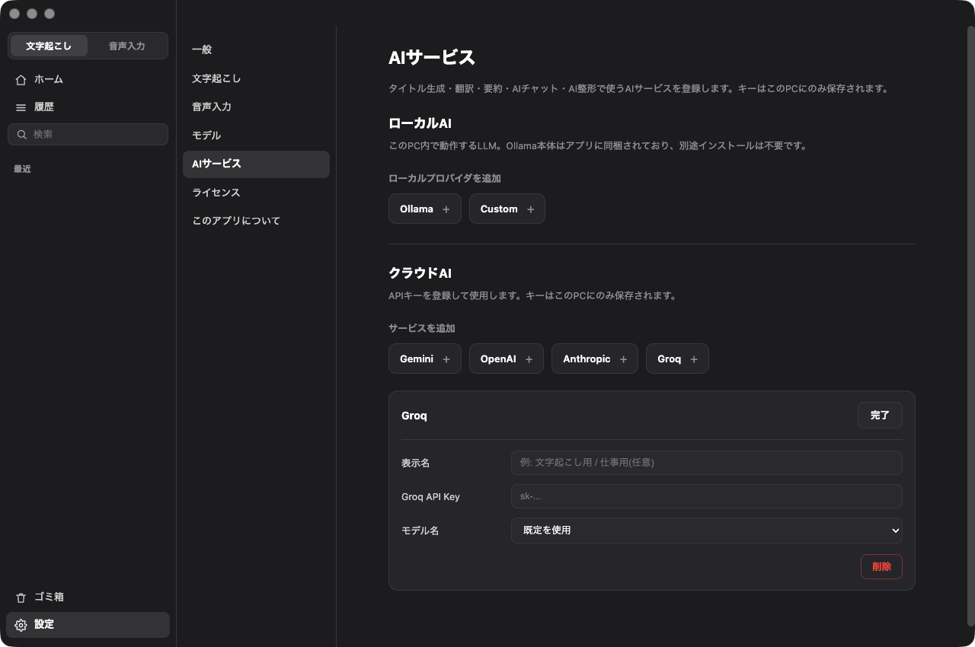The height and width of the screenshot is (647, 975).
Task: Click the search magnifier icon
Action: 23,135
